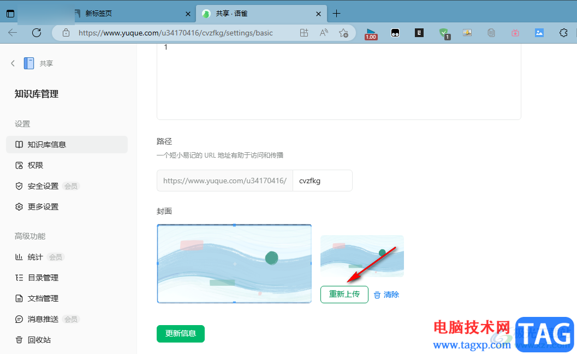Open the extensions puzzle icon
Image resolution: width=577 pixels, height=354 pixels.
563,33
